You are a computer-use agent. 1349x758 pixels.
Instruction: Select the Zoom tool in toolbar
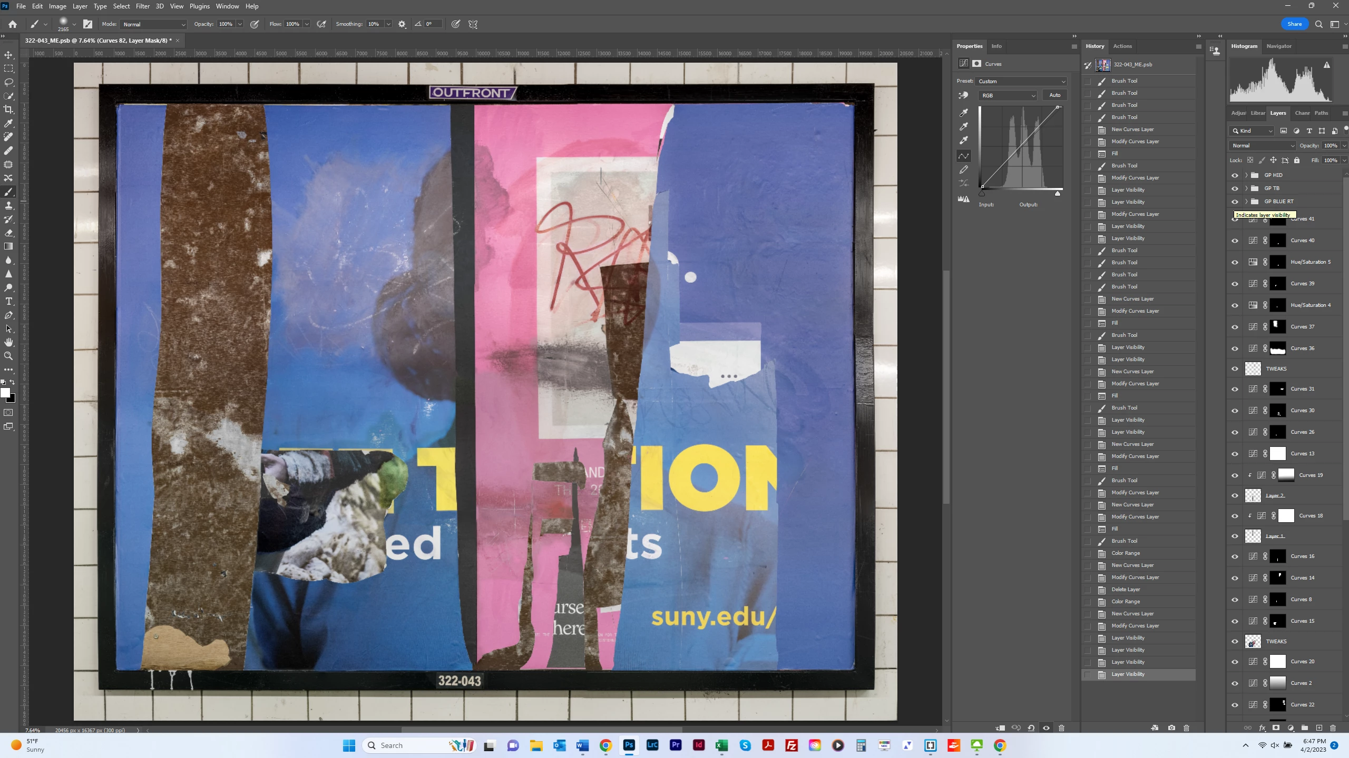coord(8,356)
